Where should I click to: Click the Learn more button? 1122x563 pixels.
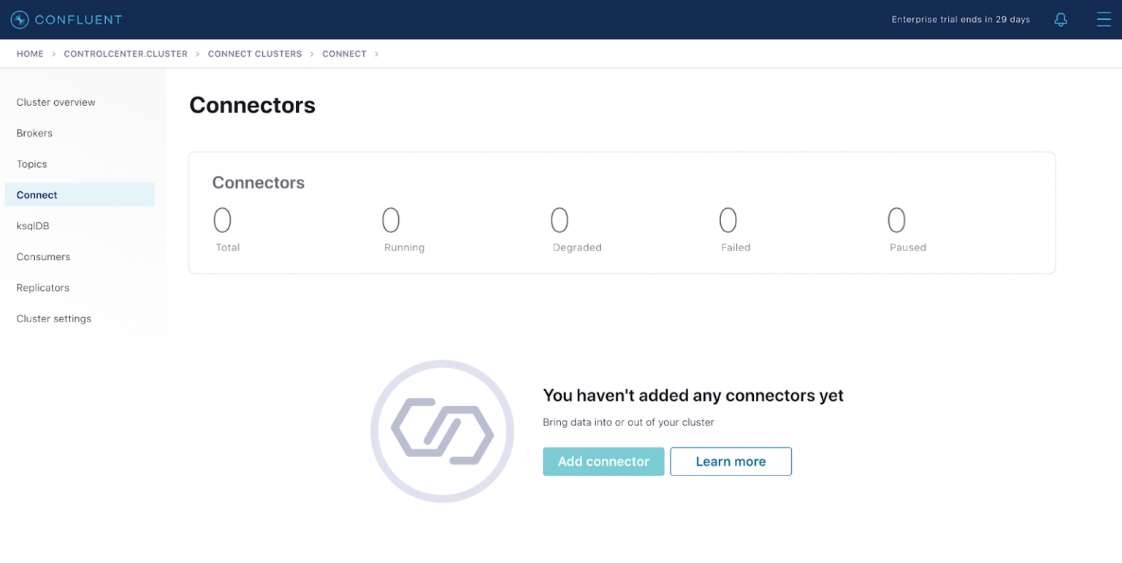(730, 461)
